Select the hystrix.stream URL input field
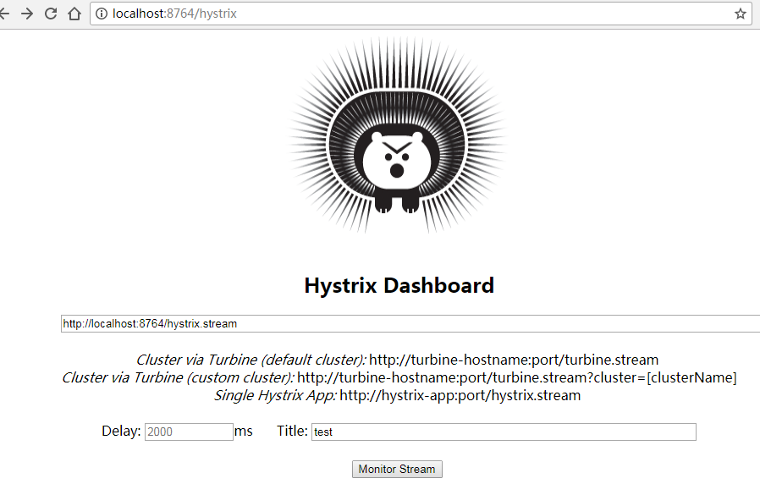Image resolution: width=760 pixels, height=495 pixels. [x=410, y=323]
